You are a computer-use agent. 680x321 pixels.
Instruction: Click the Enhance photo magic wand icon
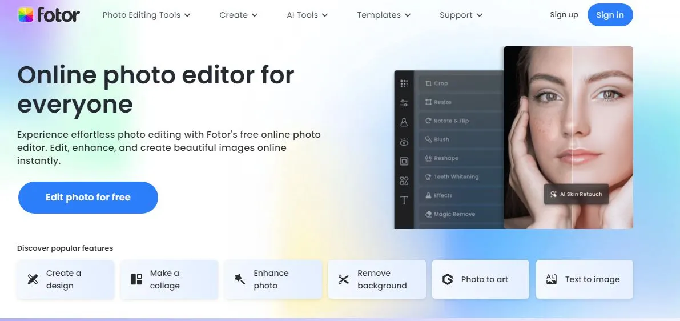point(240,279)
